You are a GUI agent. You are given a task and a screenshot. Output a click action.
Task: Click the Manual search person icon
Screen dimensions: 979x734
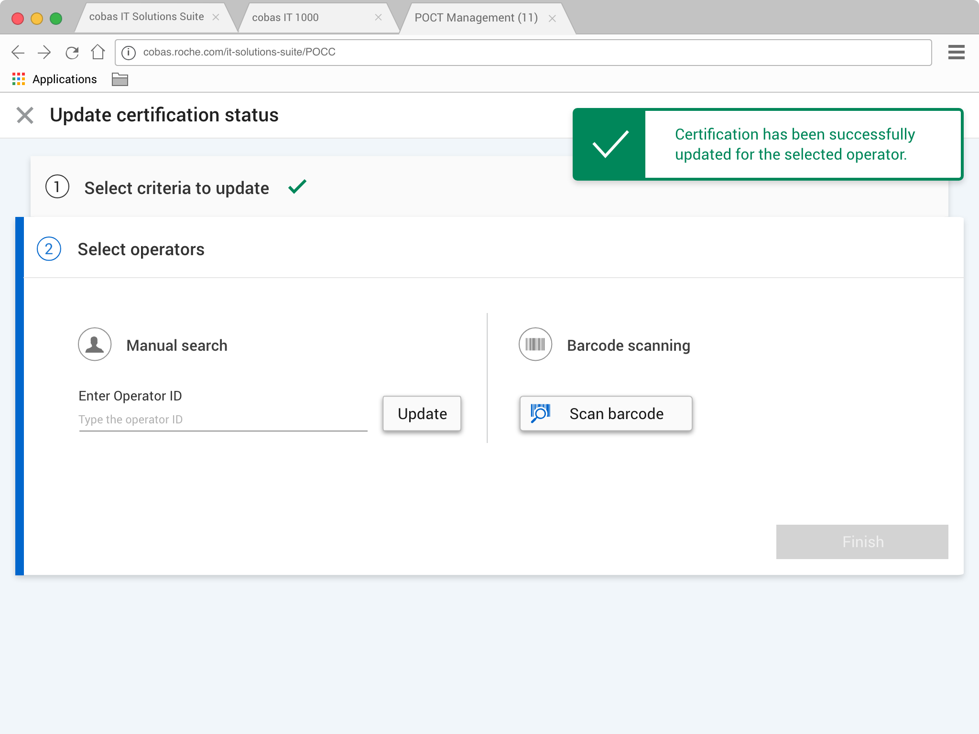coord(95,344)
